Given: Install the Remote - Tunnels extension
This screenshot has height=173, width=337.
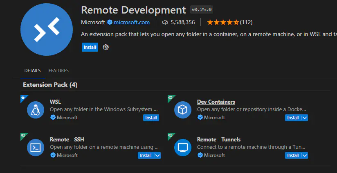Looking at the screenshot, I should [293, 155].
